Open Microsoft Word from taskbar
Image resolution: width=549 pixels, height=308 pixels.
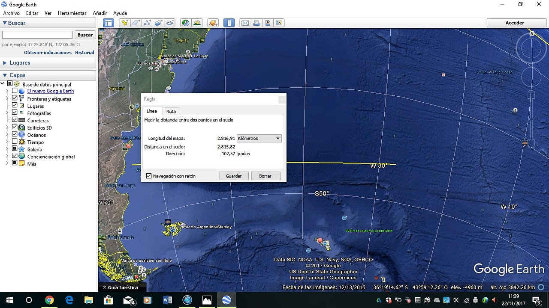[x=167, y=300]
